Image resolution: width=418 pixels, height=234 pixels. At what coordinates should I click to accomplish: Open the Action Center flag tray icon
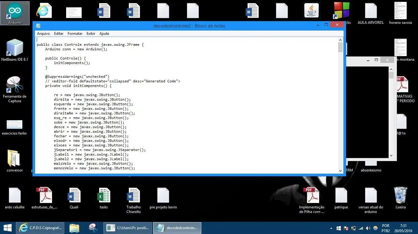click(x=346, y=228)
